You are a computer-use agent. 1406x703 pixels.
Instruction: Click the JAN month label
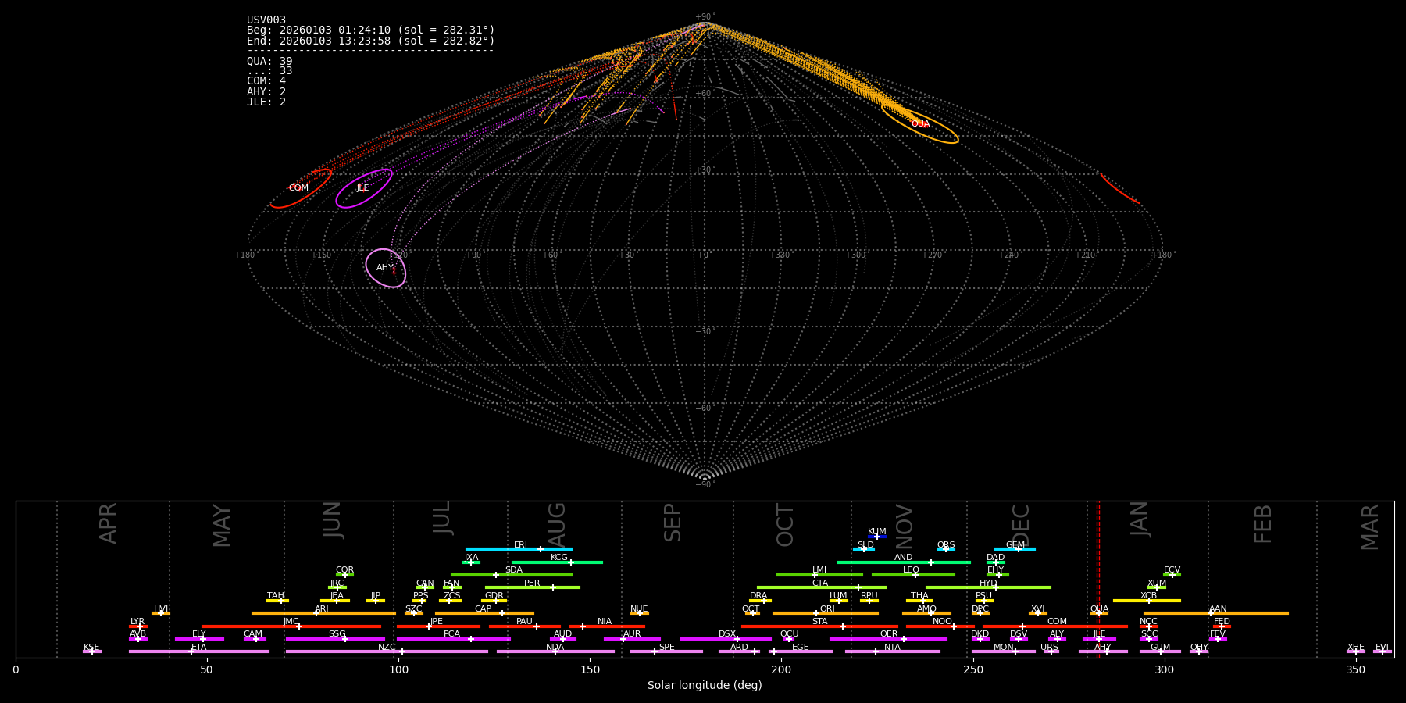tap(1140, 519)
